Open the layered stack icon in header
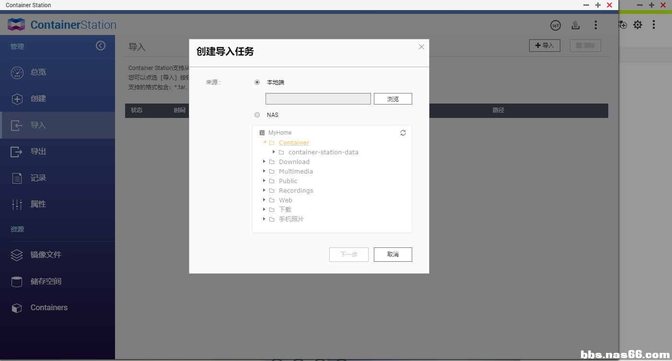Viewport: 672px width, 361px height. coord(576,25)
